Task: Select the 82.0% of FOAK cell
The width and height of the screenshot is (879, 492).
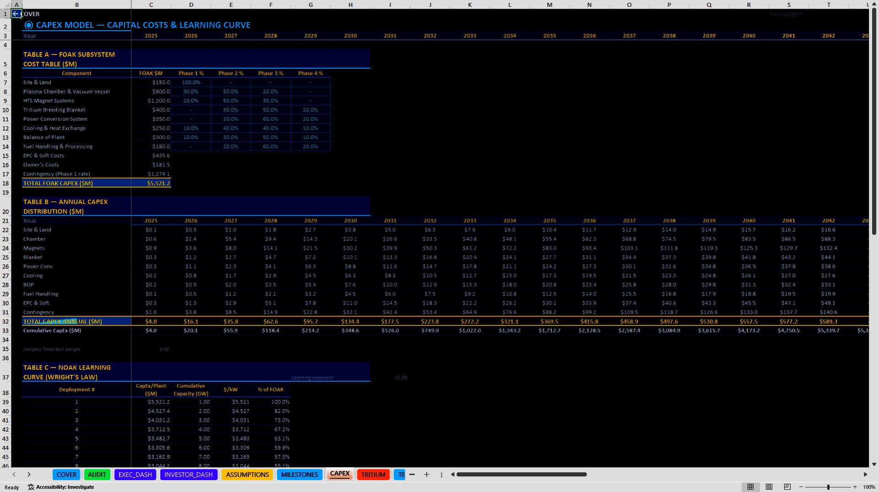Action: click(271, 411)
